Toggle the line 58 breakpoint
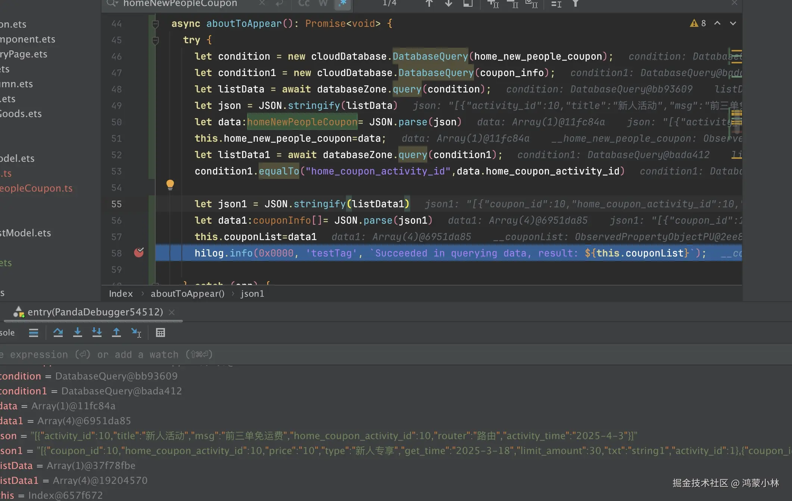This screenshot has height=501, width=792. (139, 253)
